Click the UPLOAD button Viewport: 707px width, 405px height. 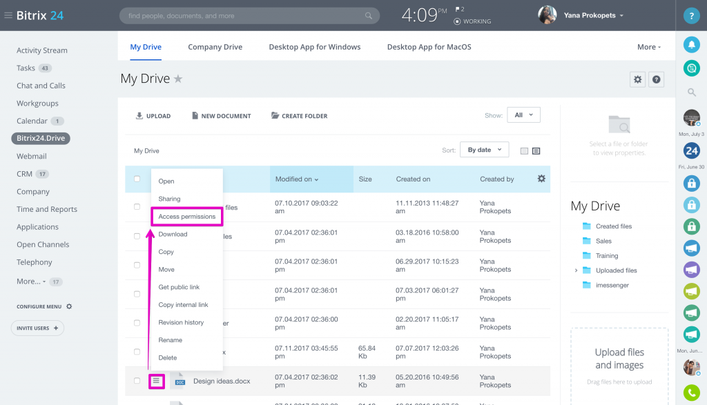153,116
